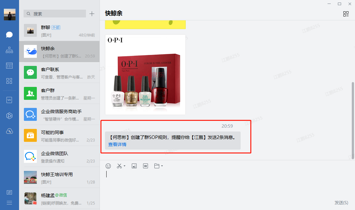
Task: Open the OPI nail polish image
Action: (x=145, y=75)
